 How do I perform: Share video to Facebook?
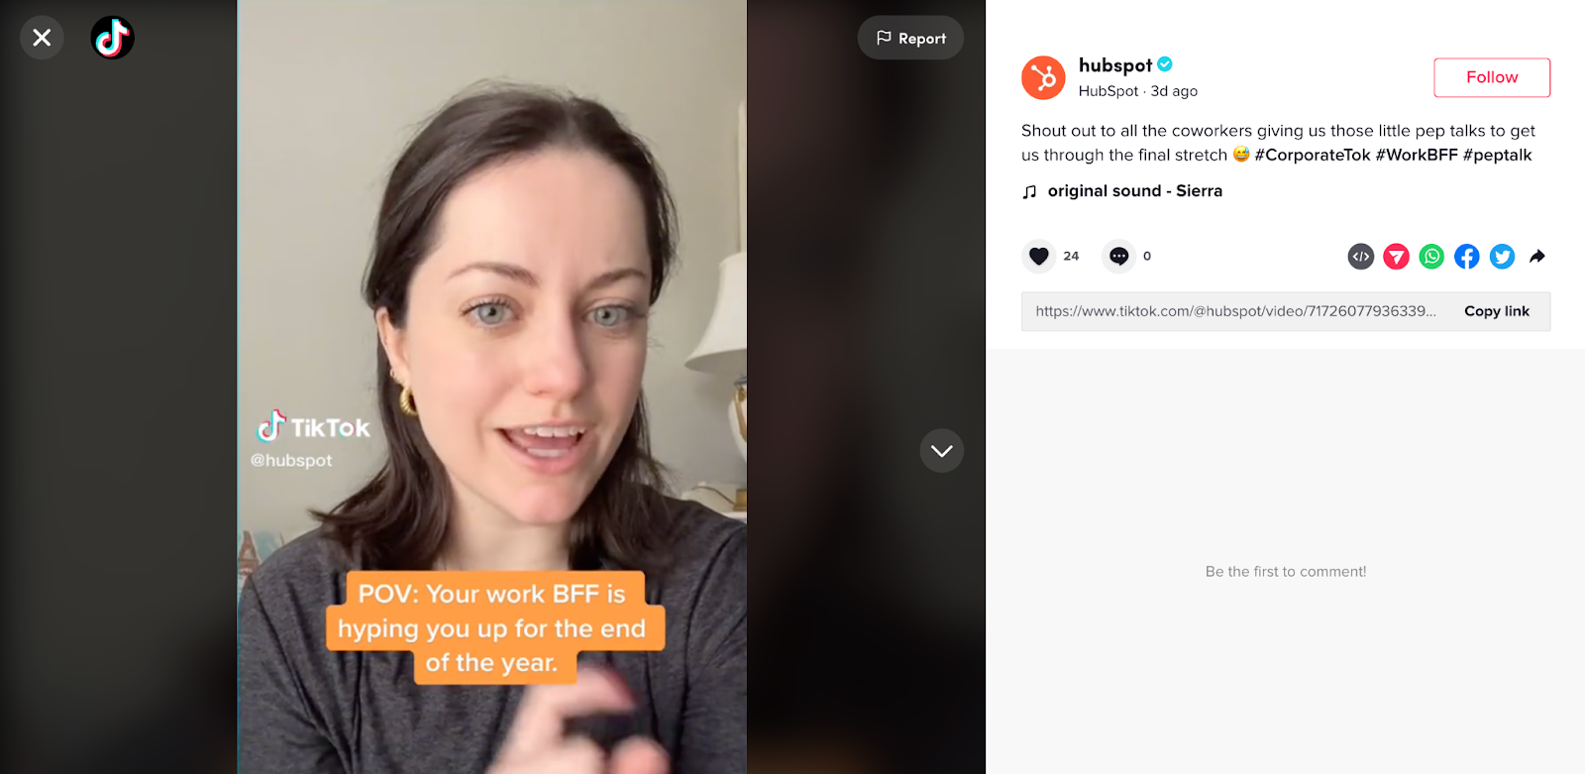(1467, 257)
